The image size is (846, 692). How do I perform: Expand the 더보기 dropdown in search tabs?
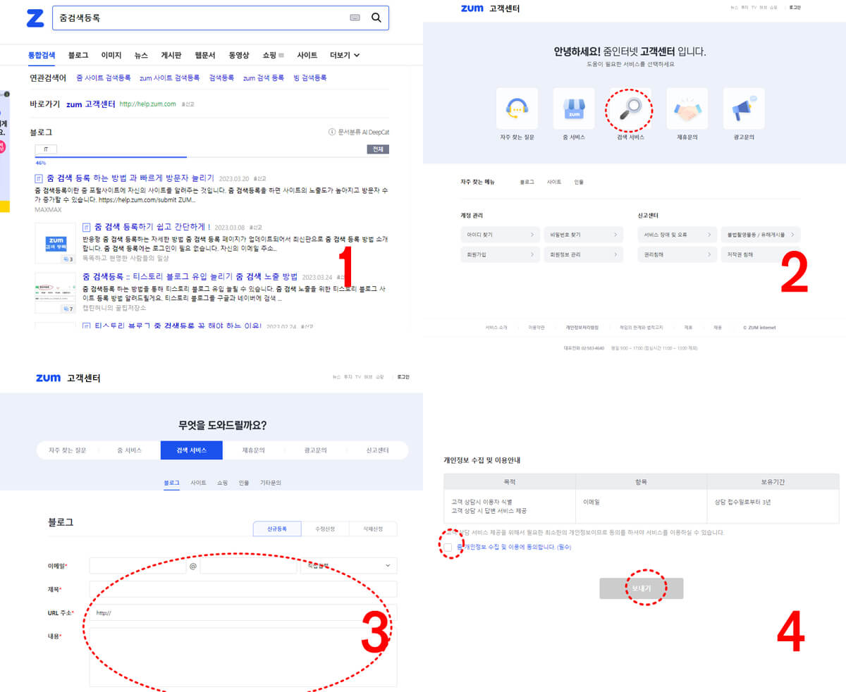click(345, 55)
